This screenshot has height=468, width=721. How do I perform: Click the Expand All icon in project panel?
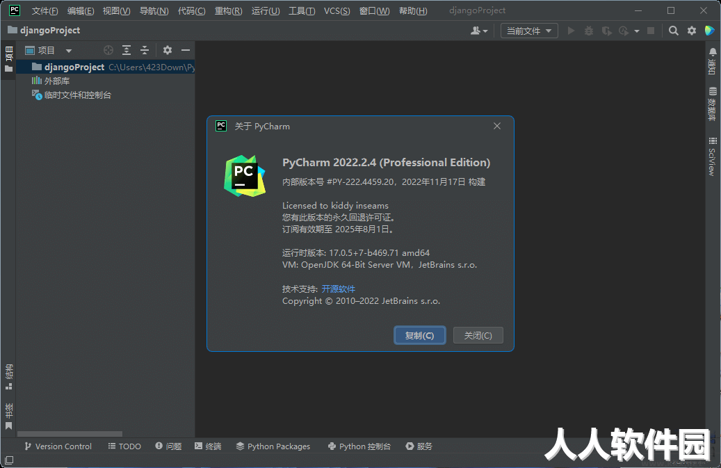pos(127,50)
